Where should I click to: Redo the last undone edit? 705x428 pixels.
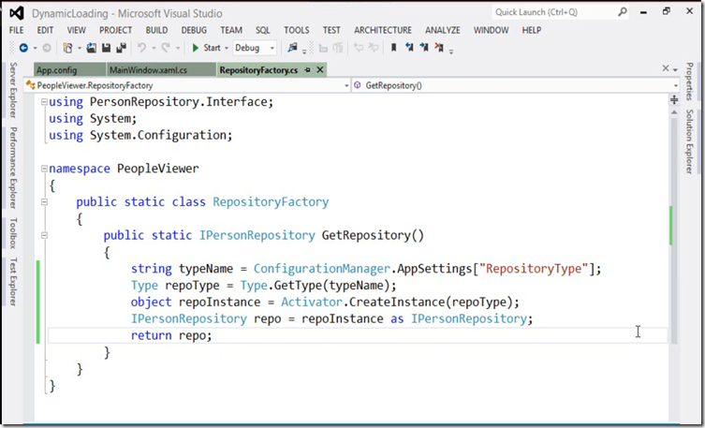point(166,48)
